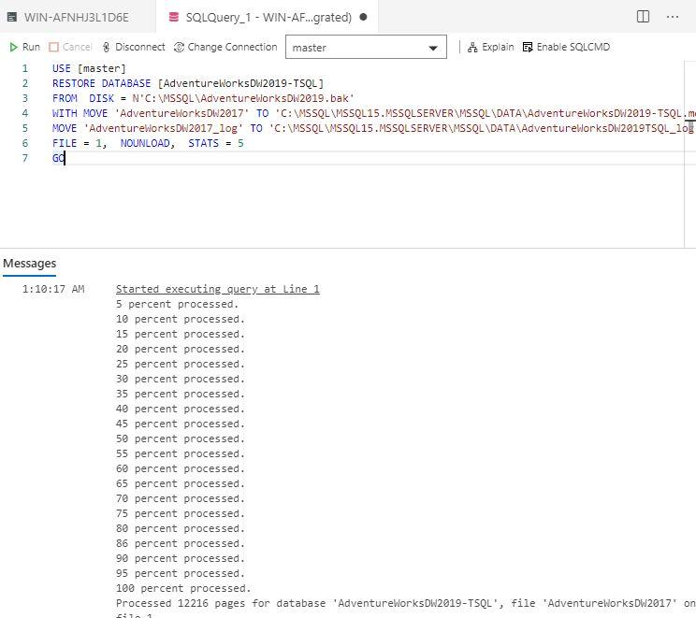
Task: Click the green Run play icon
Action: tap(14, 47)
